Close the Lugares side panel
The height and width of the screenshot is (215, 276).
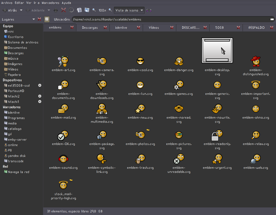pyautogui.click(x=39, y=19)
